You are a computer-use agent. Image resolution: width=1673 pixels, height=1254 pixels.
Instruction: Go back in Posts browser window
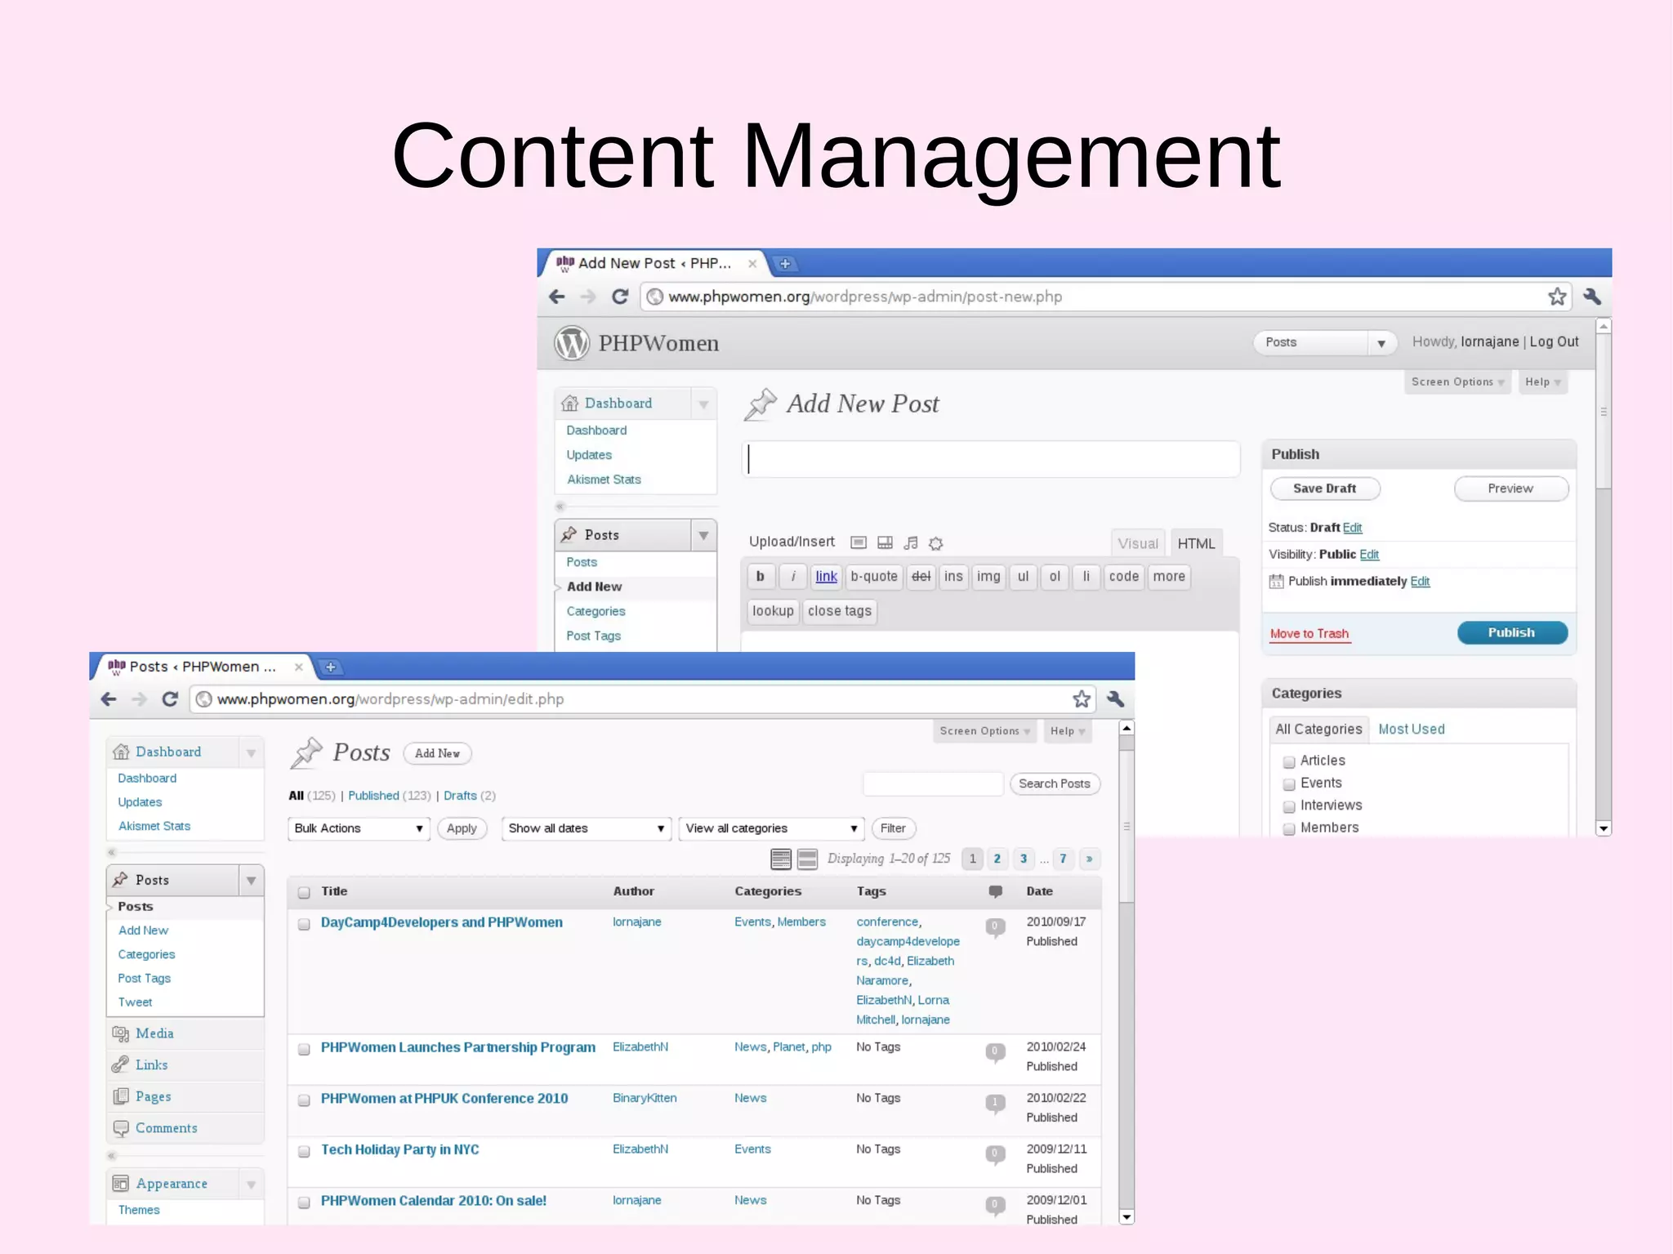click(109, 699)
